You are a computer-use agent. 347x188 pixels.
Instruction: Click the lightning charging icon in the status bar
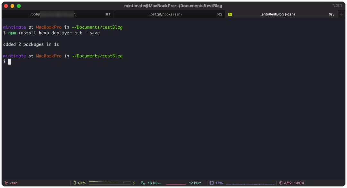tap(134, 183)
